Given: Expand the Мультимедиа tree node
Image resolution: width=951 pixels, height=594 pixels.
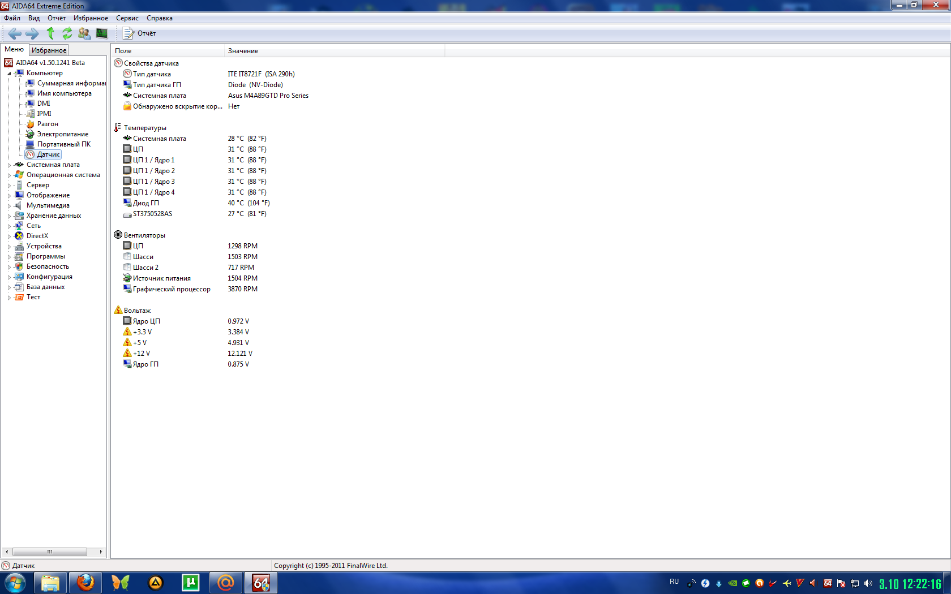Looking at the screenshot, I should 9,206.
